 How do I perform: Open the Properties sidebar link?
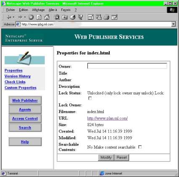[x=13, y=70]
